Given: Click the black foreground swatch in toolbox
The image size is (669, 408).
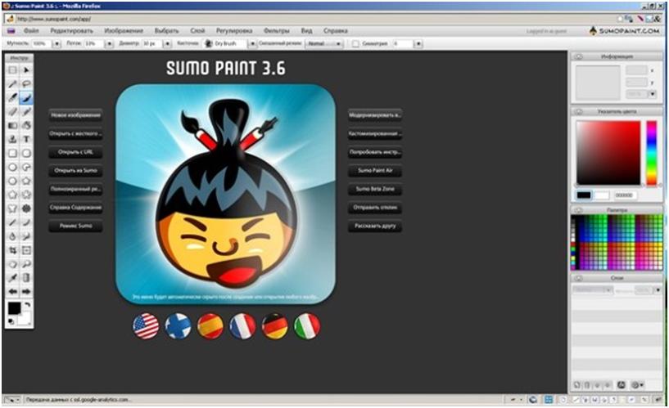Looking at the screenshot, I should pyautogui.click(x=14, y=308).
